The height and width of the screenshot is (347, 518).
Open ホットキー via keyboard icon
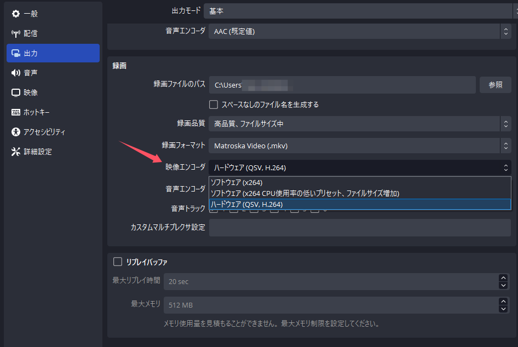16,112
